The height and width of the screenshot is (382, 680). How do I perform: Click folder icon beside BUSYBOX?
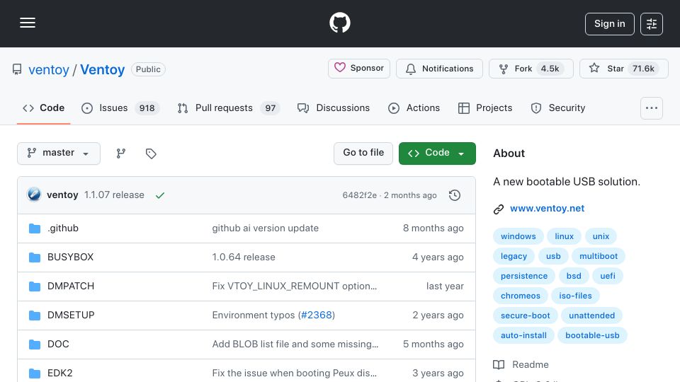tap(35, 257)
